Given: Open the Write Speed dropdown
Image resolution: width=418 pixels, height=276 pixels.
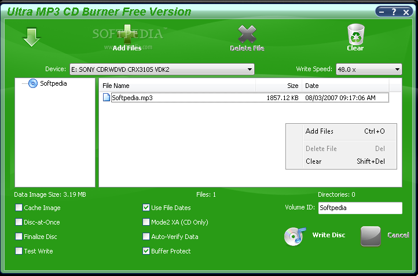Looking at the screenshot, I should (369, 69).
